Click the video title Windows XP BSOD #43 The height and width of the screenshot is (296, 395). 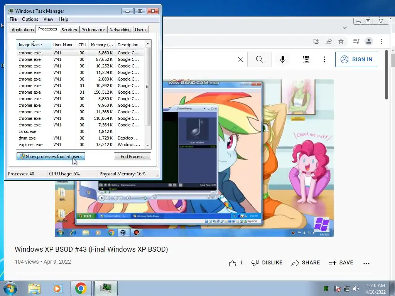pos(91,249)
